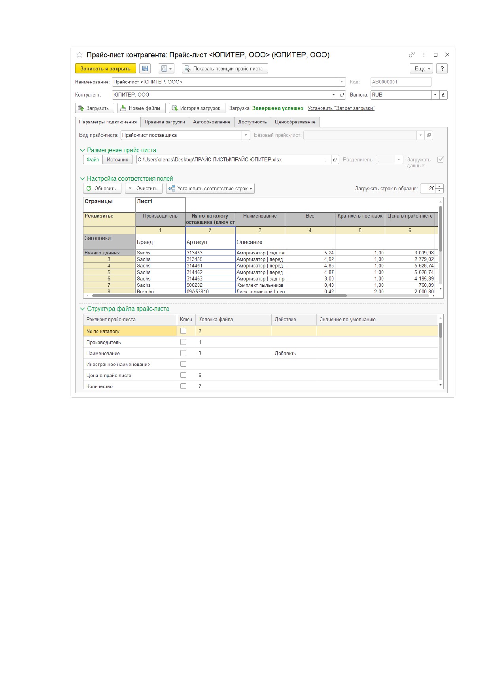Collapse Настройка соответствия полей section

[x=83, y=179]
